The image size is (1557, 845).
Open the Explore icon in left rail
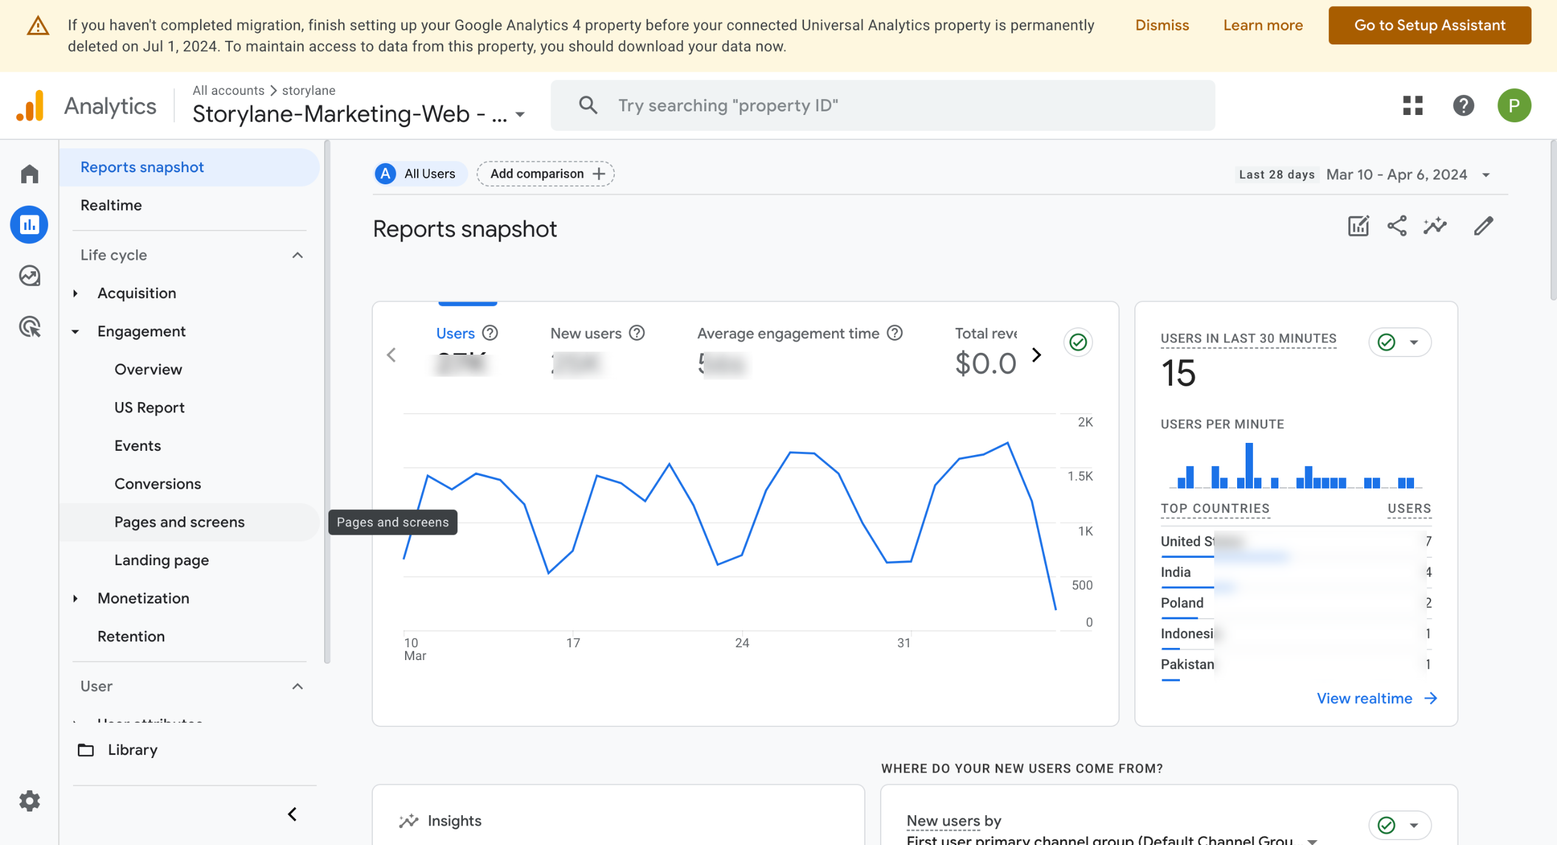point(29,276)
